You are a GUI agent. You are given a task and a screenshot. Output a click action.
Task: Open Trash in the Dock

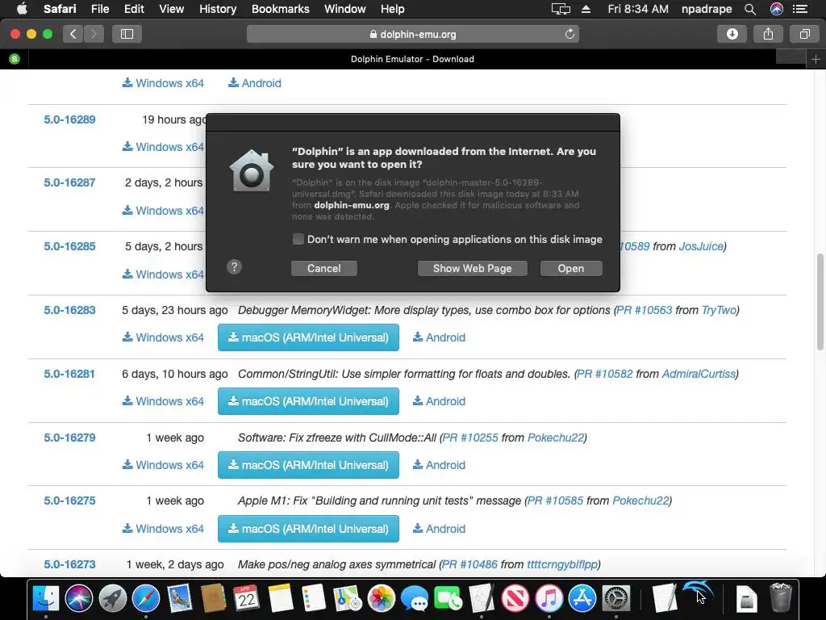point(780,598)
